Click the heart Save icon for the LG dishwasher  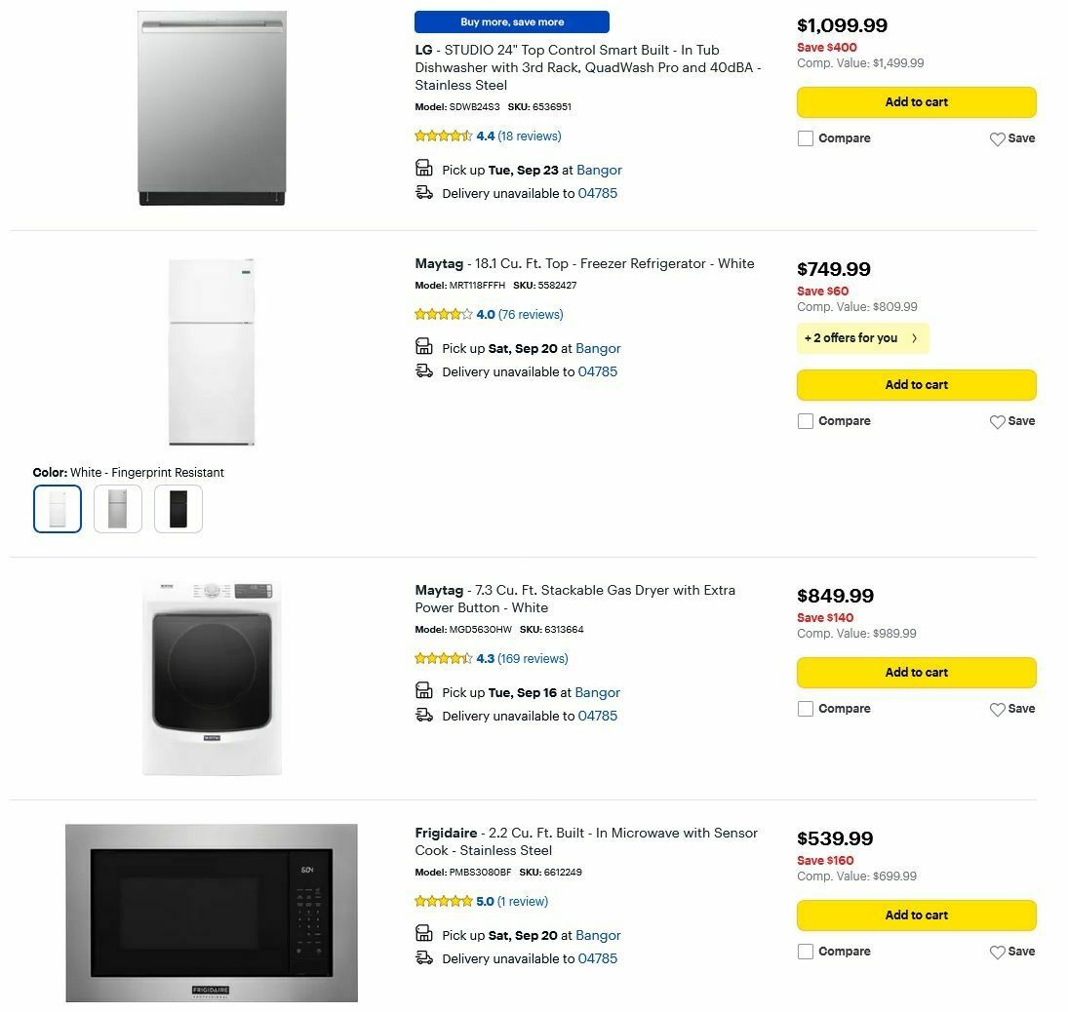tap(998, 138)
